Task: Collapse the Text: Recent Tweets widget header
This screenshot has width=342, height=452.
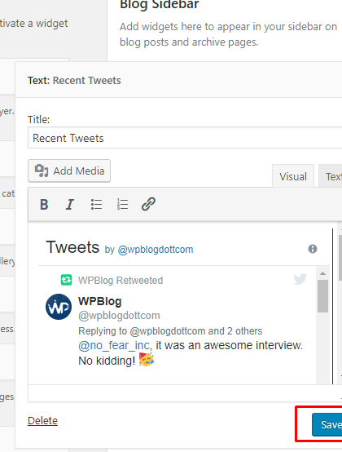Action: (178, 80)
